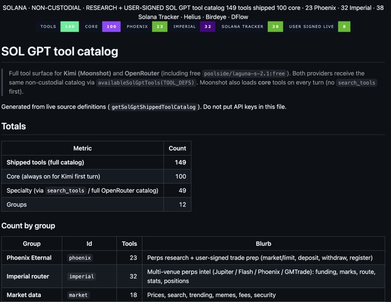
Task: Click the Blurb column header
Action: (263, 244)
